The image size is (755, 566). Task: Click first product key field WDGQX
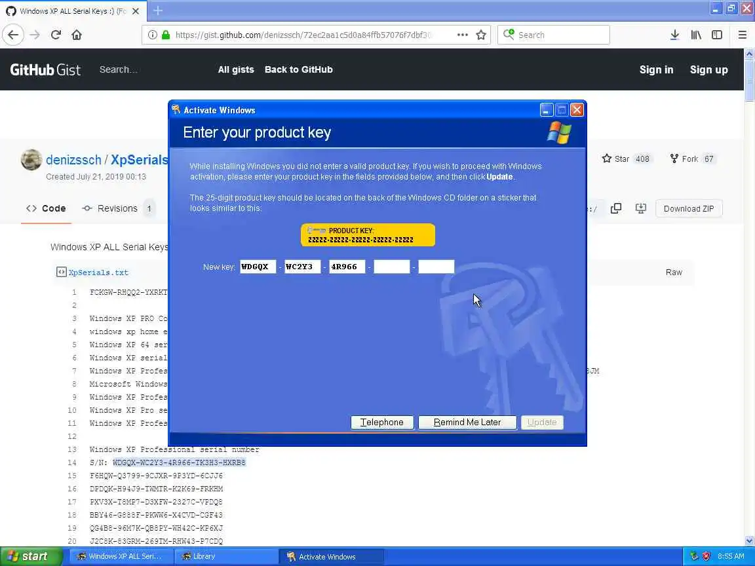pos(258,267)
